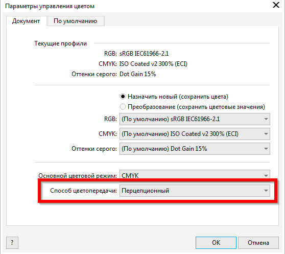The height and width of the screenshot is (254, 285).
Task: Open the Dot Gain 15% combo box
Action: (x=195, y=149)
